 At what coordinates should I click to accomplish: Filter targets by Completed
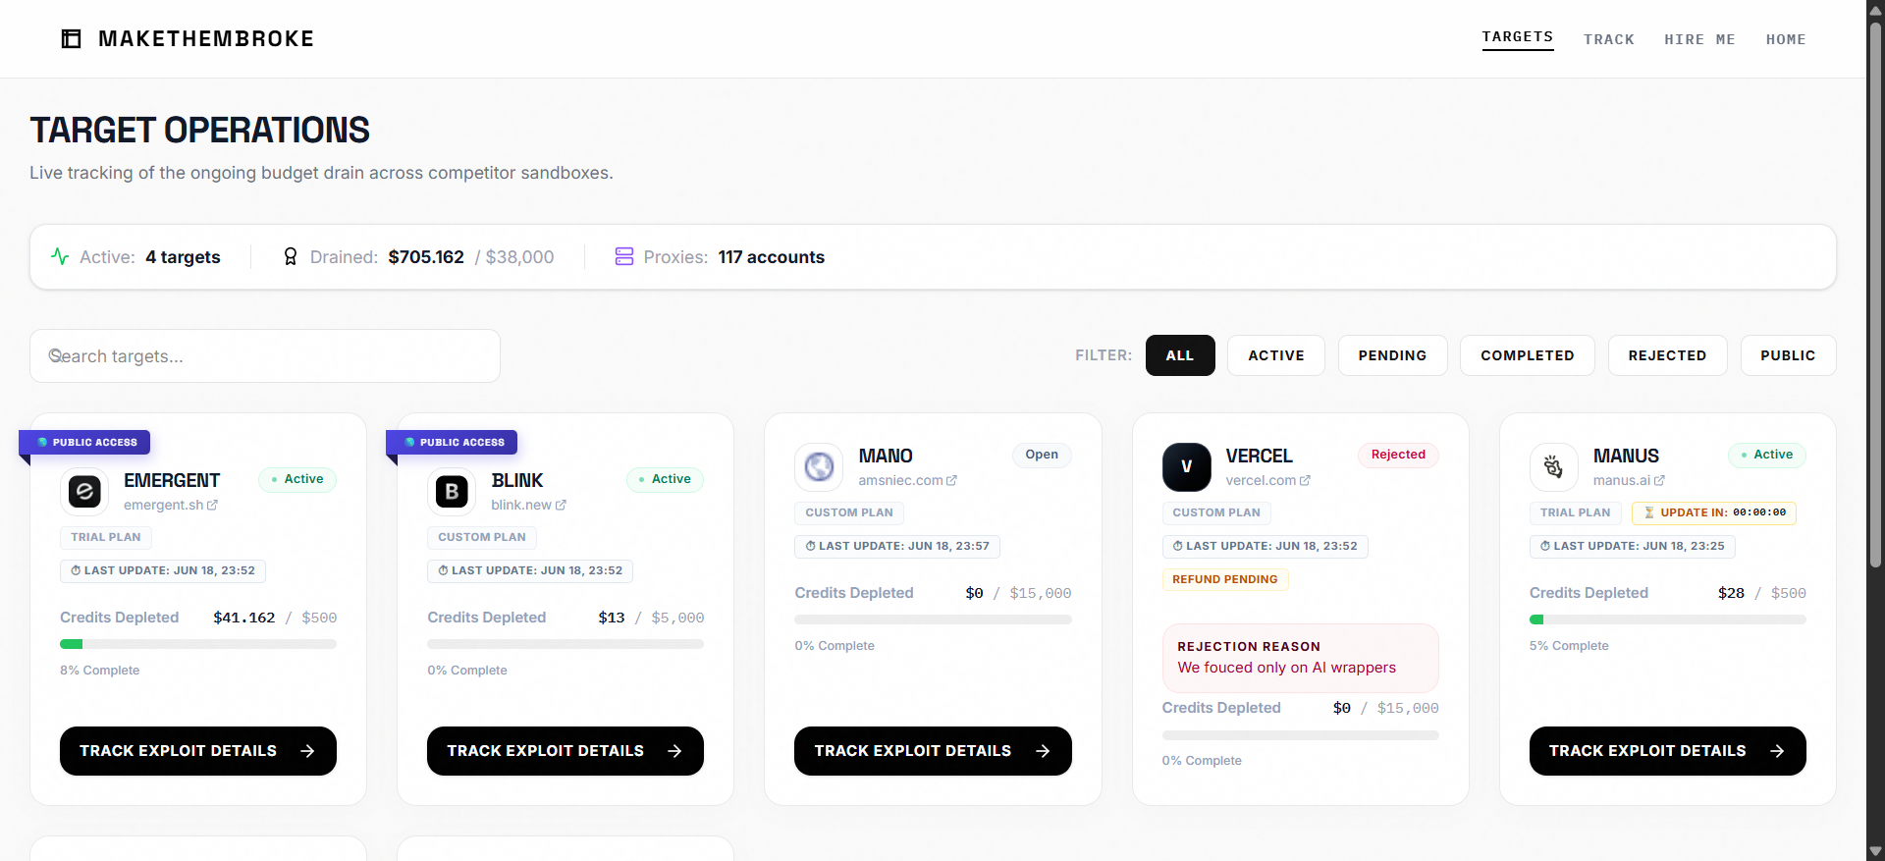click(x=1528, y=355)
